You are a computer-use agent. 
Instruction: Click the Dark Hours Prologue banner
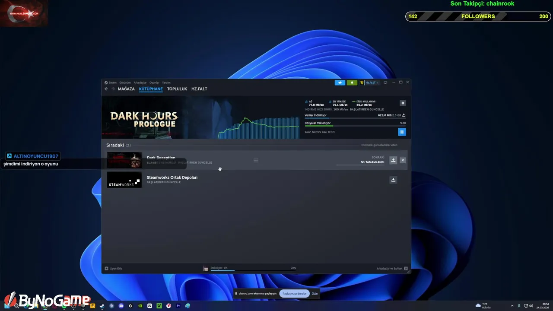coord(144,117)
